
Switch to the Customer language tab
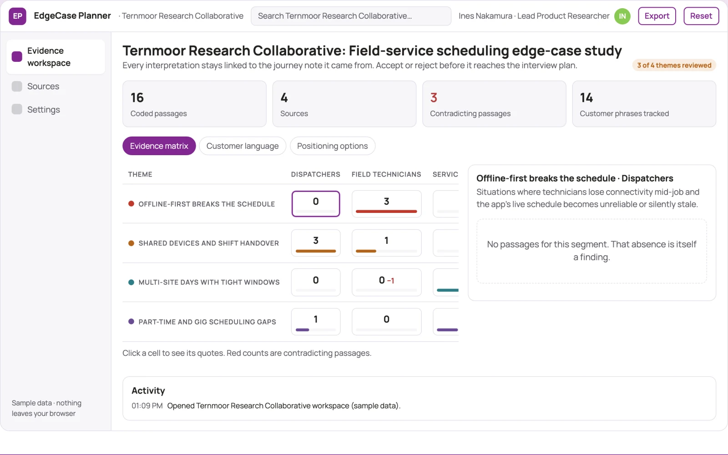click(x=243, y=146)
